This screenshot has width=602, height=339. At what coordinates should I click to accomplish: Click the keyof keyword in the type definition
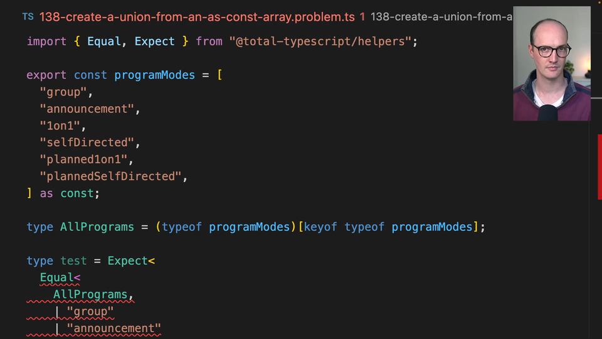pyautogui.click(x=320, y=227)
